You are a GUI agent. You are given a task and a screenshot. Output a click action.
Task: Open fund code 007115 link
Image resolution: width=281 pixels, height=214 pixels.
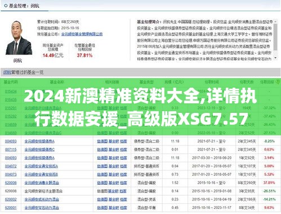(11, 149)
